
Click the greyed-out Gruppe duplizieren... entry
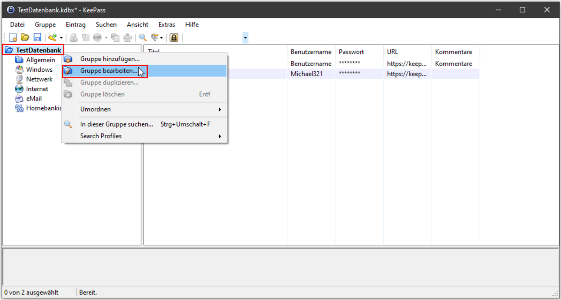[x=144, y=83]
